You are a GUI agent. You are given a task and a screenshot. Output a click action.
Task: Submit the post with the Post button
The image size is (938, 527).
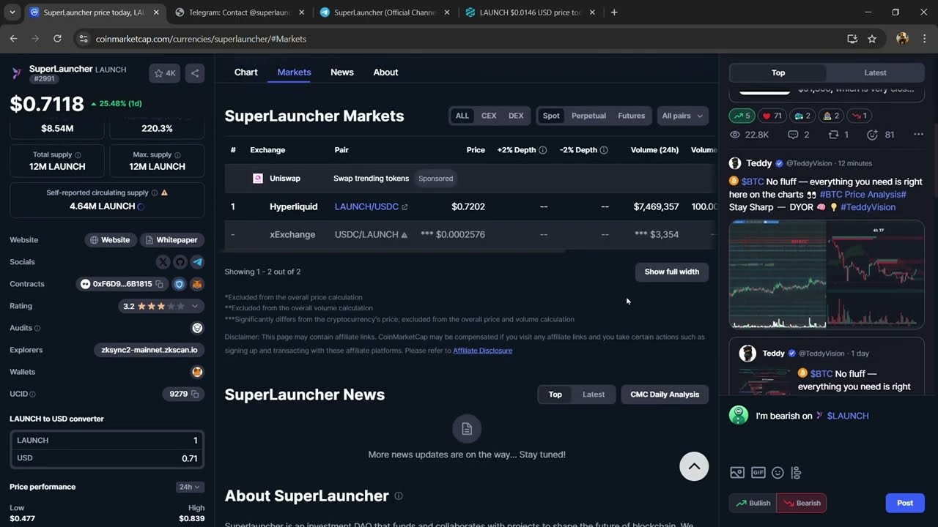pos(905,503)
